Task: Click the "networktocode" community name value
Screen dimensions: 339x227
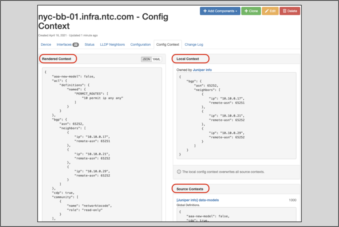Action: [x=97, y=205]
